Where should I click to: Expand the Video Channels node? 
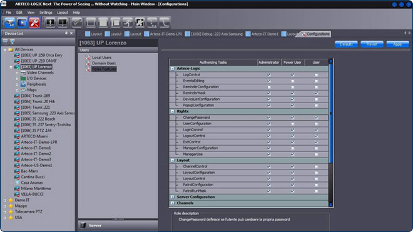tap(17, 73)
